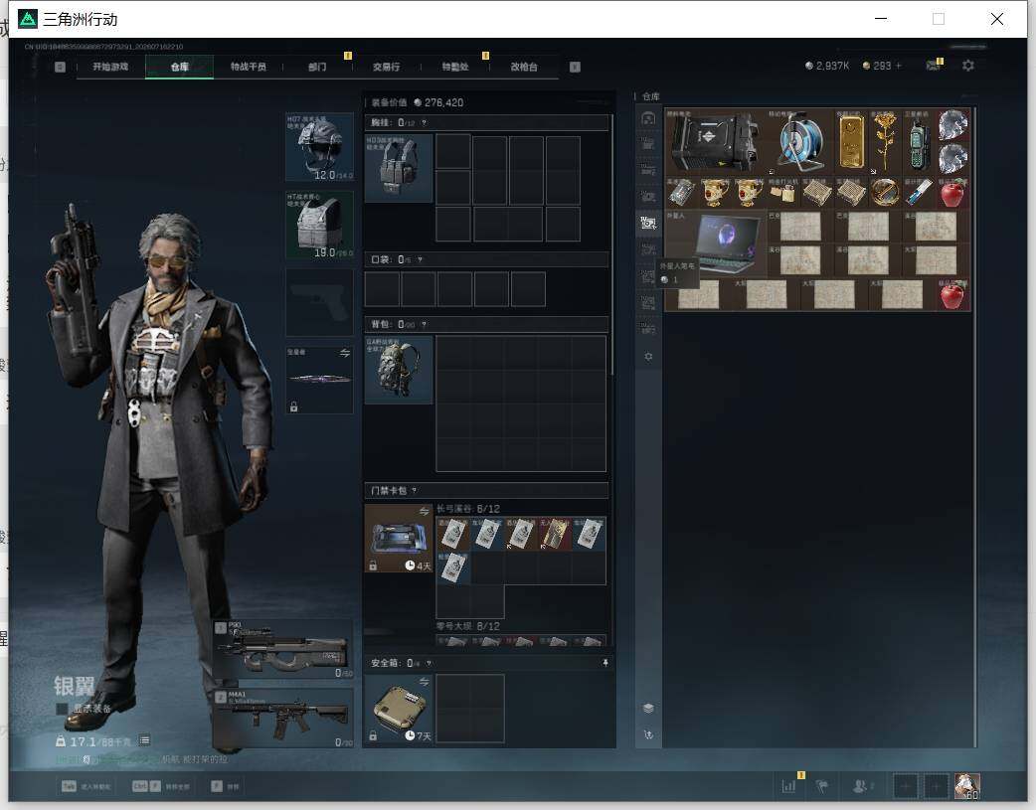The width and height of the screenshot is (1036, 810).
Task: Select the blue cable reel item
Action: pos(800,141)
